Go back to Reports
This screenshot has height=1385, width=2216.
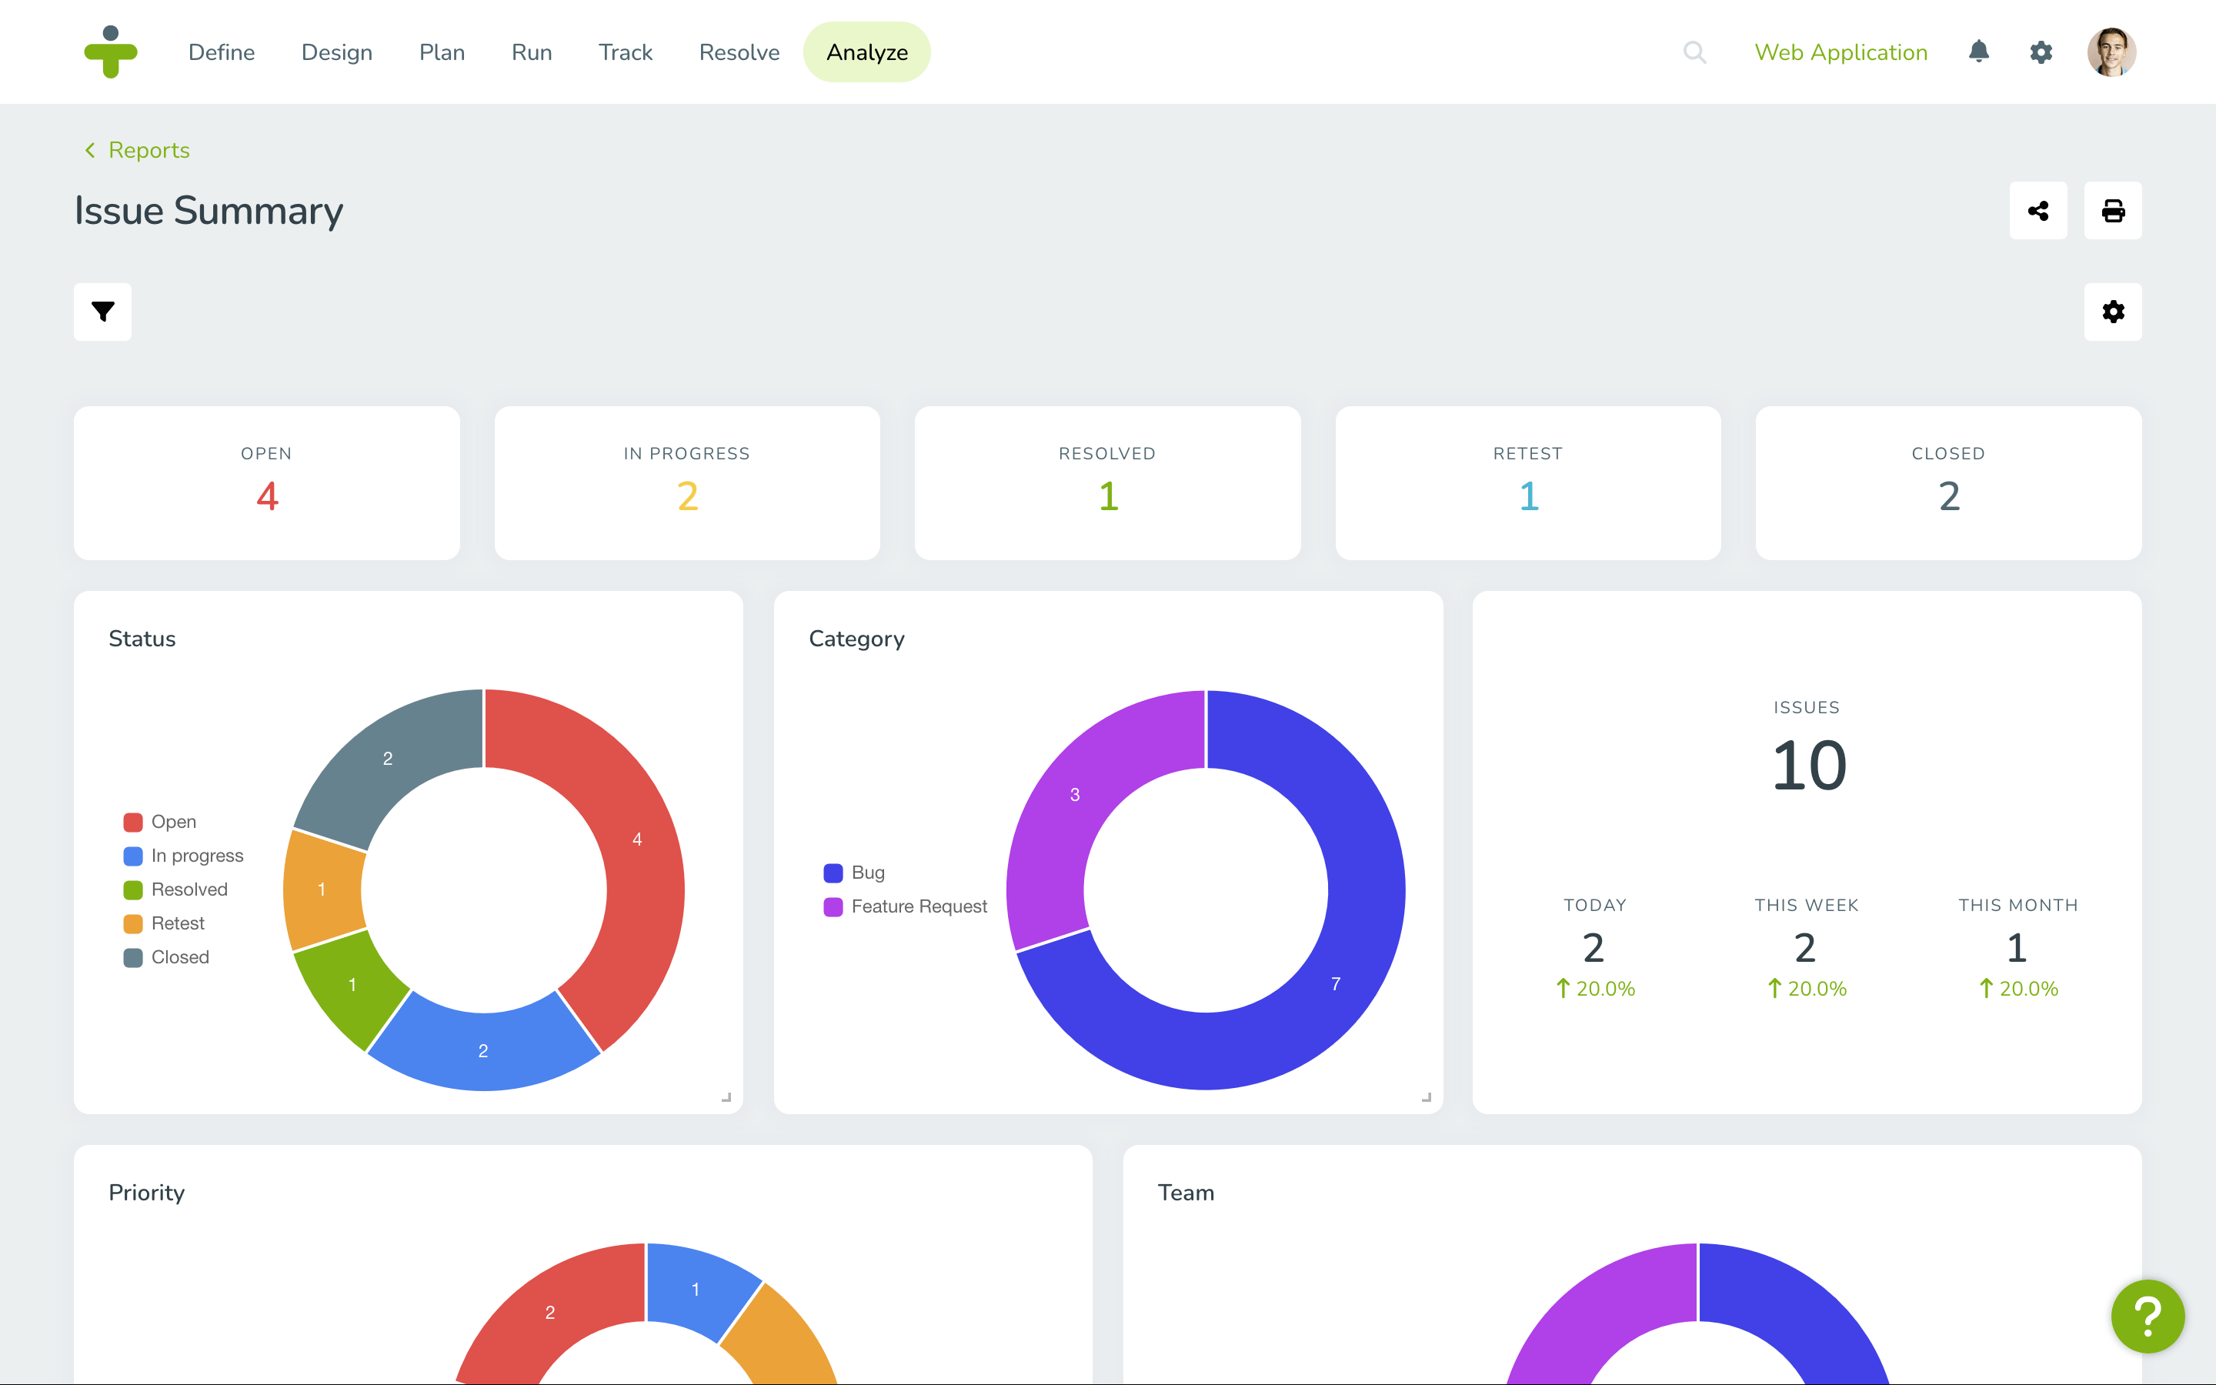[149, 149]
